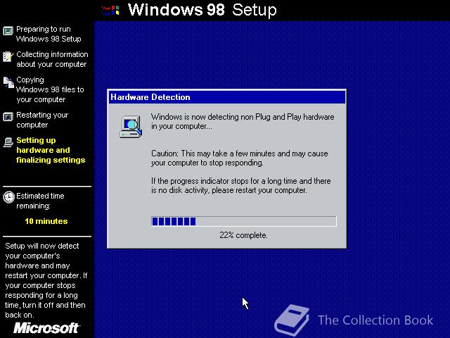Click the computer with magnifier detection icon
450x338 pixels.
click(131, 127)
